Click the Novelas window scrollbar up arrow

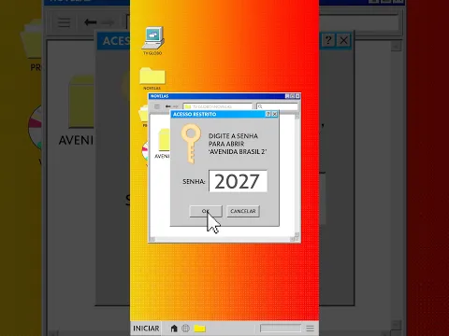point(297,116)
